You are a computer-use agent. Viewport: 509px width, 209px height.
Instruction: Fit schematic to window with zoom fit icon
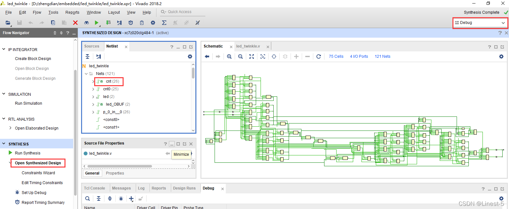[x=252, y=56]
